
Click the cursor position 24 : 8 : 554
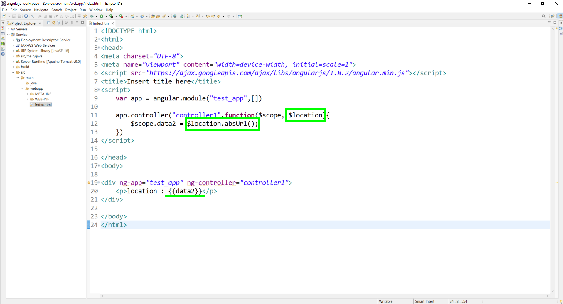pos(458,301)
